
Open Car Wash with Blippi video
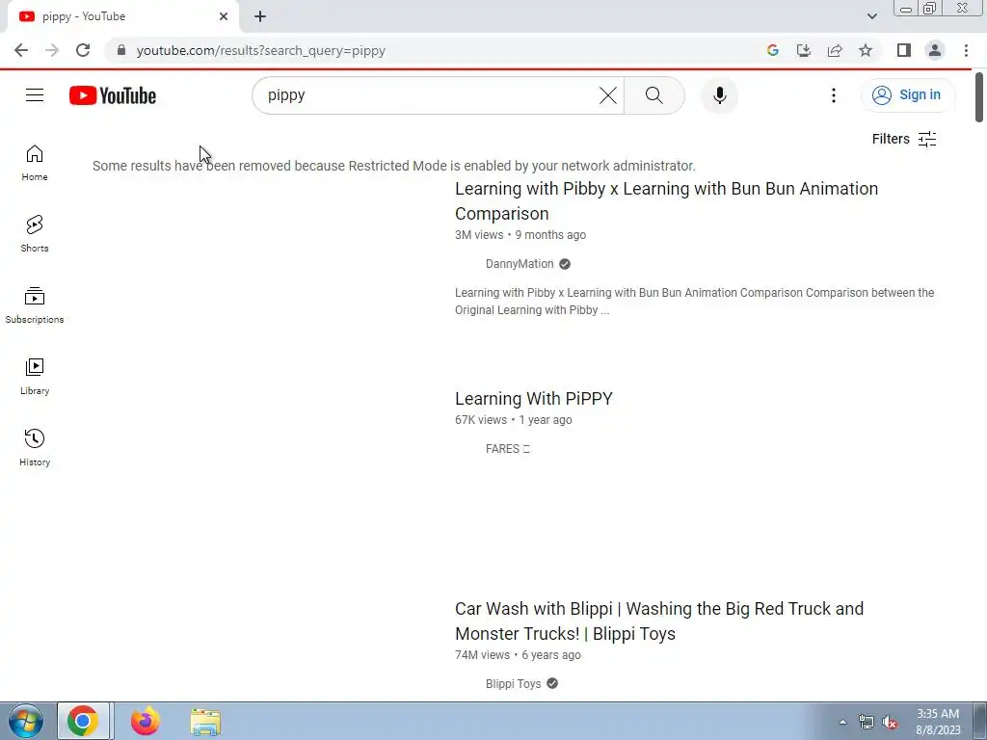(659, 621)
